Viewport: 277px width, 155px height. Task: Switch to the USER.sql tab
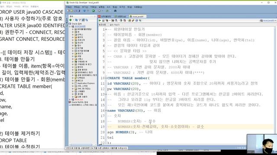click(120, 16)
